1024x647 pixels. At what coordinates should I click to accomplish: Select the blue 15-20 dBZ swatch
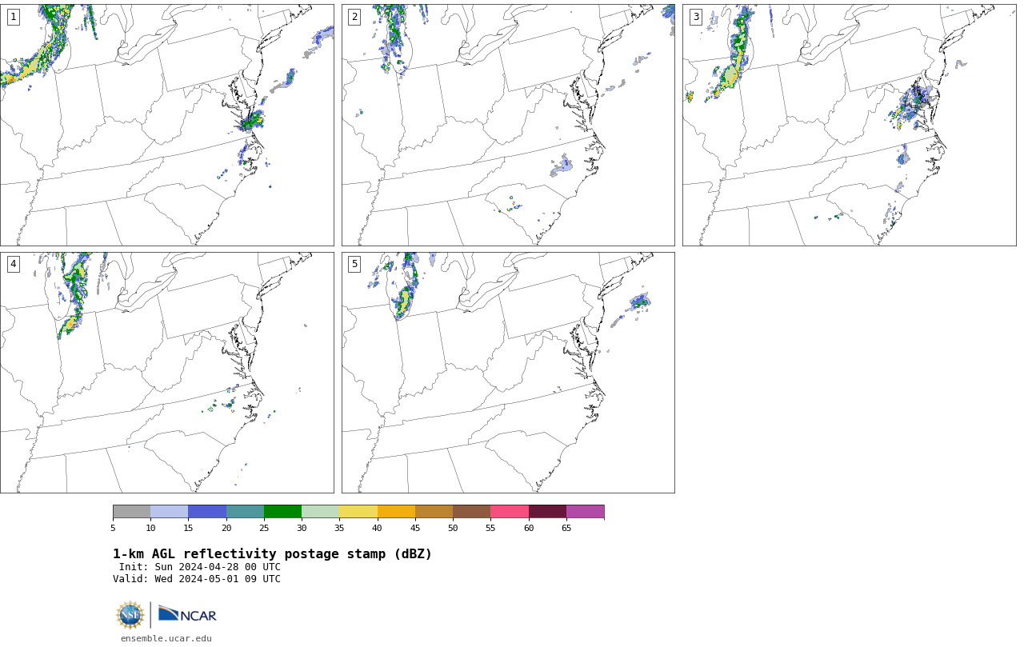[207, 512]
